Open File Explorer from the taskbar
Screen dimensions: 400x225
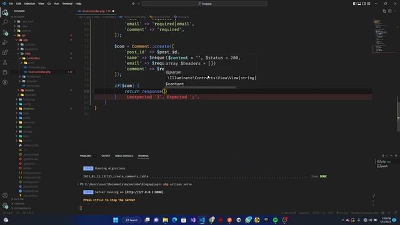[x=165, y=220]
